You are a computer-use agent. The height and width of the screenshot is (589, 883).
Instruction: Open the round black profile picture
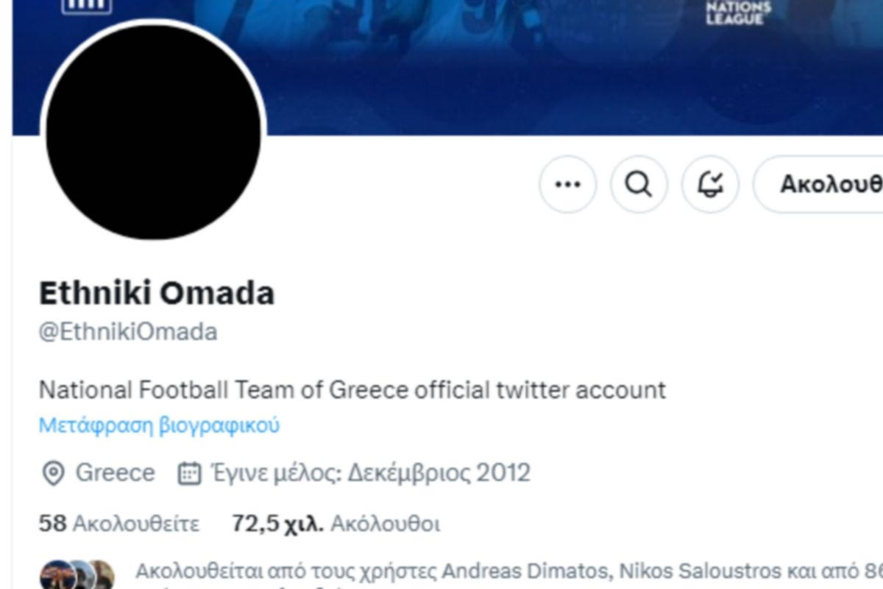153,131
